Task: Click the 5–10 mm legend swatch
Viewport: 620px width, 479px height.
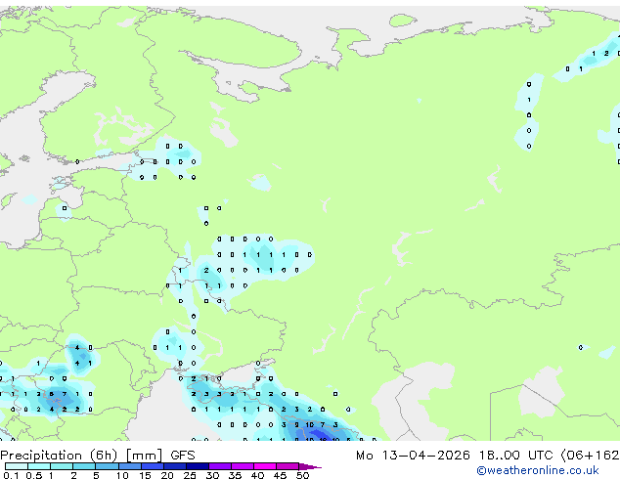Action: point(107,466)
